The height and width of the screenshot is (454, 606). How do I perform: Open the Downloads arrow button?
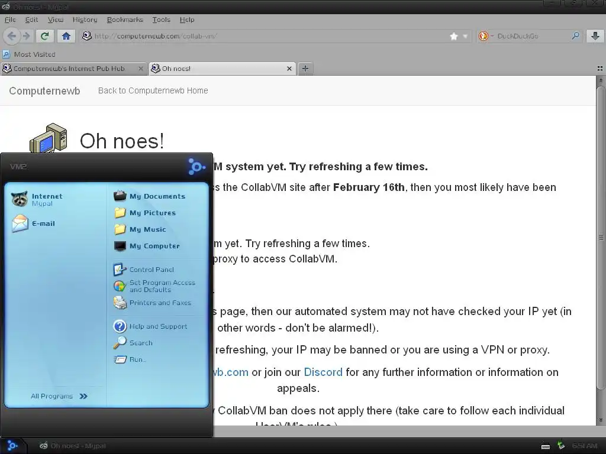point(595,36)
